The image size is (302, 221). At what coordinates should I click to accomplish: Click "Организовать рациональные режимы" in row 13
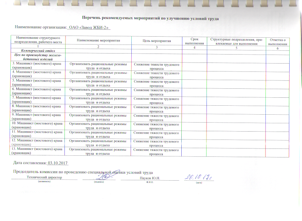(98, 150)
